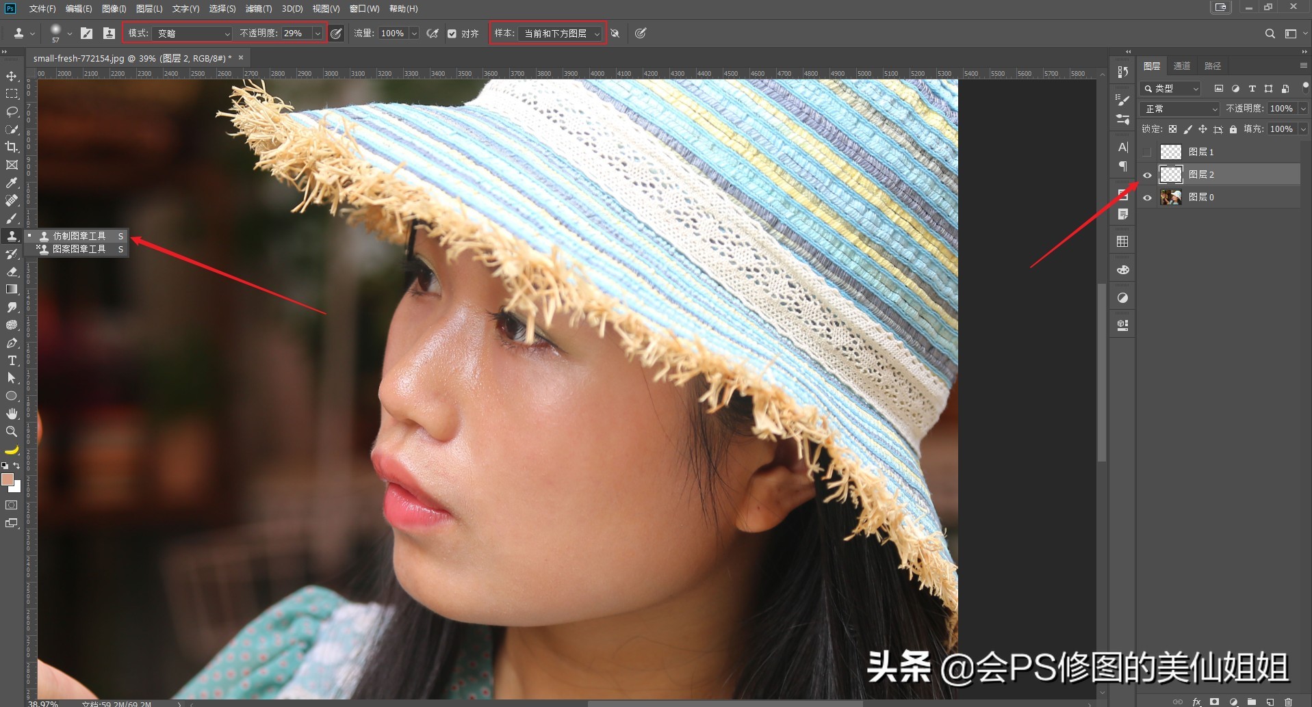1312x707 pixels.
Task: Select 图层 1 layer row
Action: [1218, 152]
